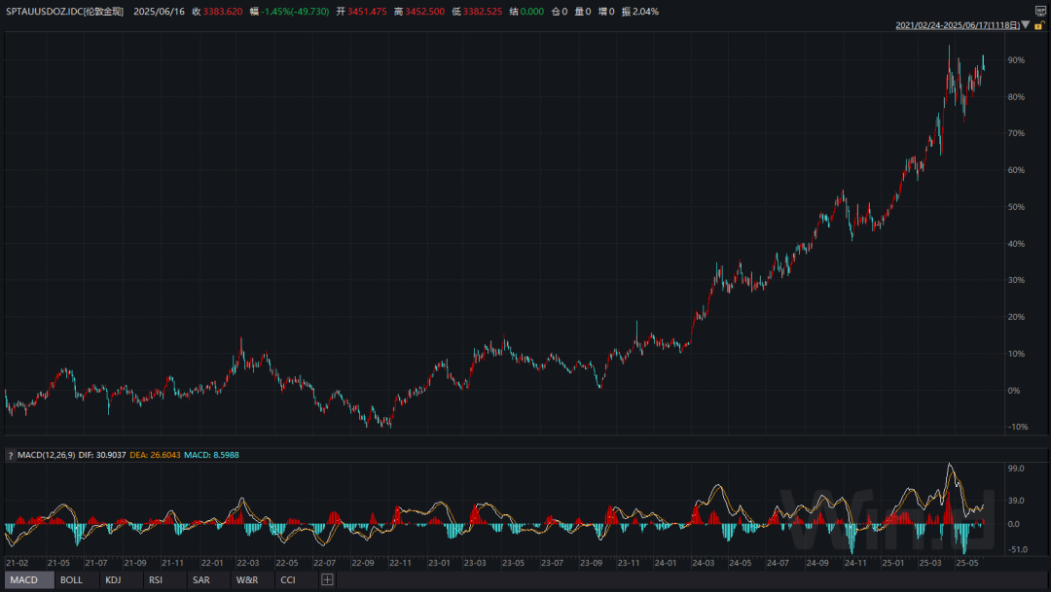This screenshot has width=1051, height=592.
Task: Select the MACD indicator tab
Action: pos(24,580)
